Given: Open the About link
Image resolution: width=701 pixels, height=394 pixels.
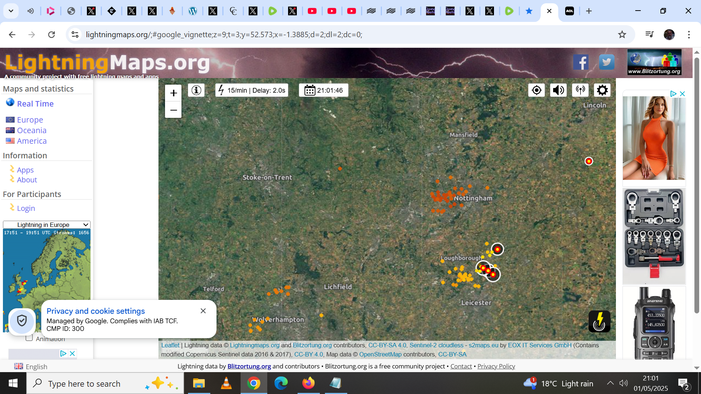Looking at the screenshot, I should tap(27, 180).
